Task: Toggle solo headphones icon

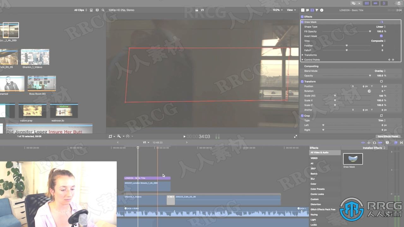Action: (x=374, y=143)
